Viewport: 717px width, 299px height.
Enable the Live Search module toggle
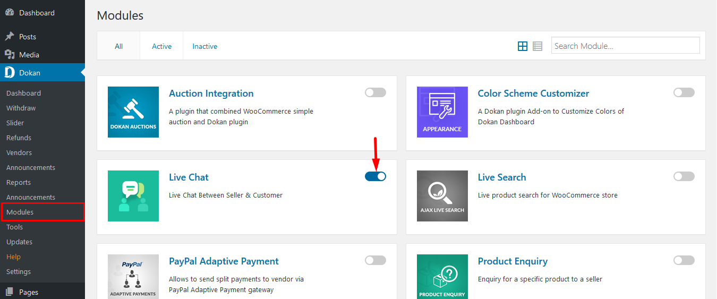coord(684,176)
